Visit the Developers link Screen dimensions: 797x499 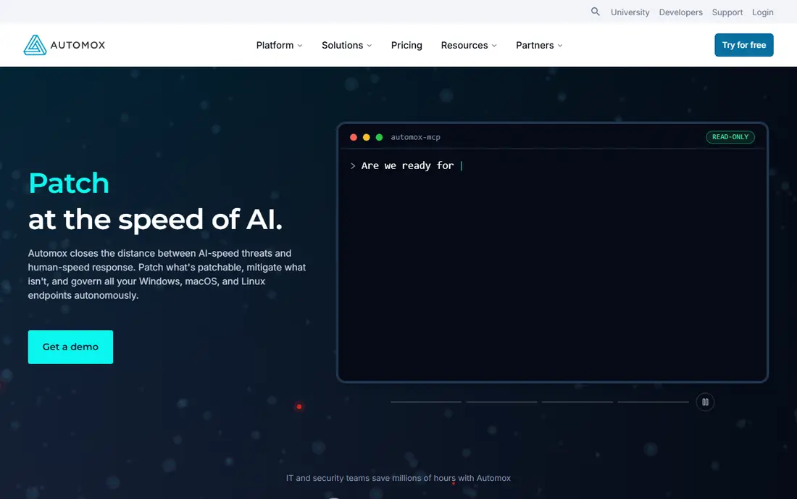[x=680, y=12]
